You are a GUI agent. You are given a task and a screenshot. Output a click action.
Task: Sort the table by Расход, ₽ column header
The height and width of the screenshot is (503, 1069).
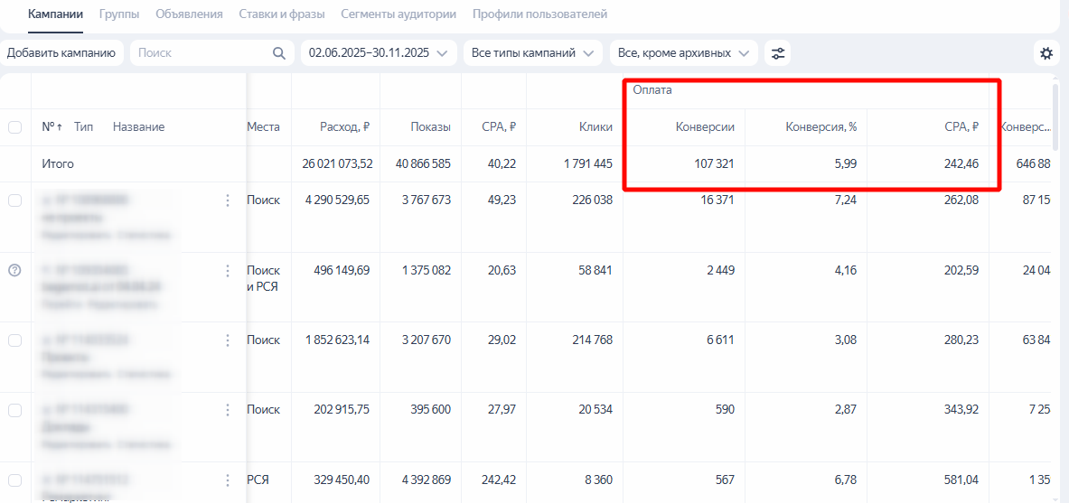[344, 127]
